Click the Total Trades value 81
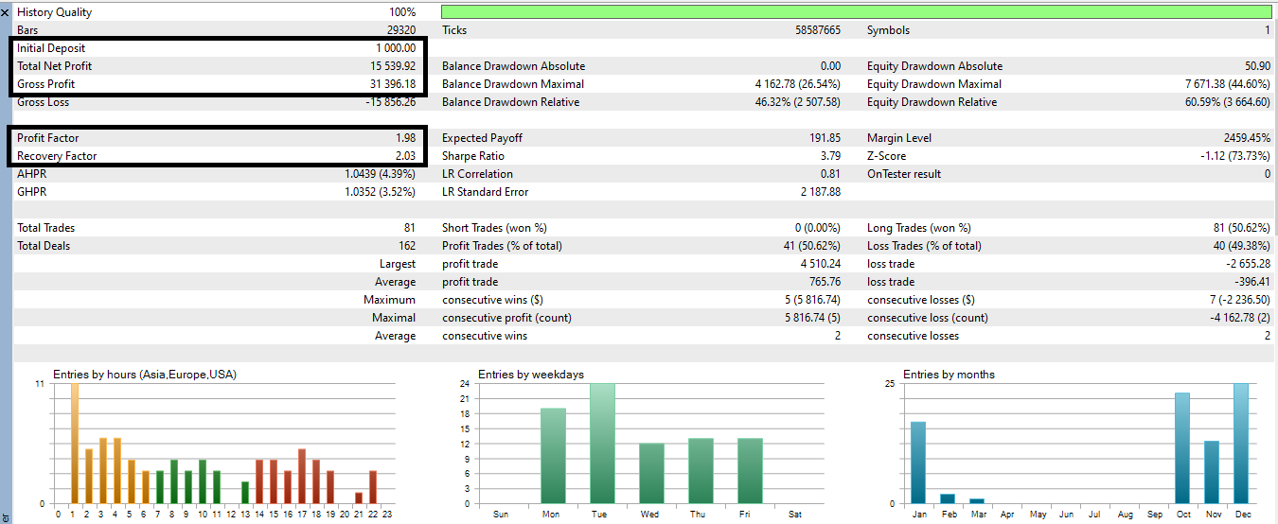 pos(409,228)
